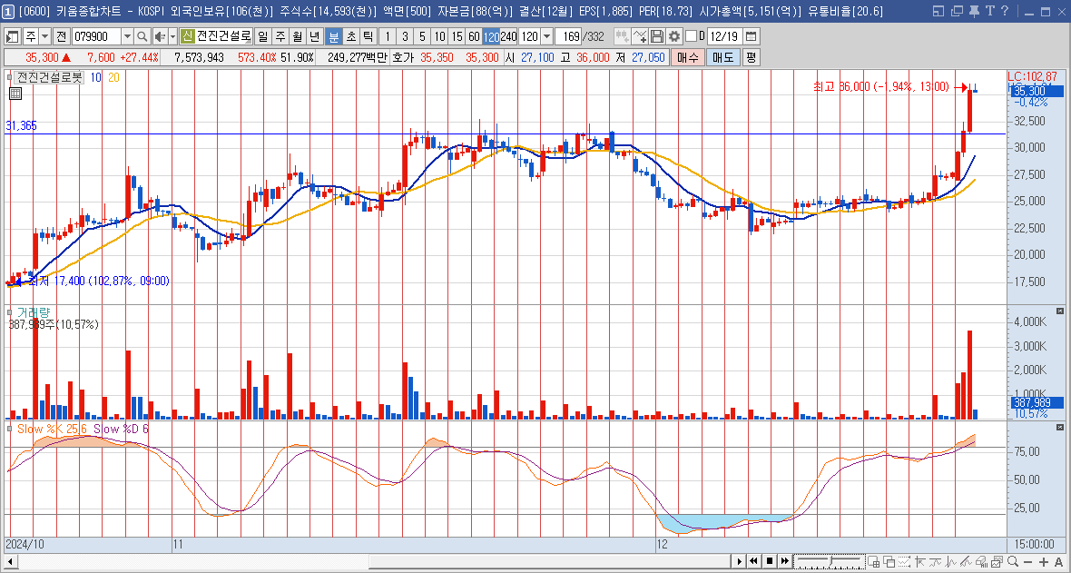Select 월 monthly chart period

tap(297, 36)
